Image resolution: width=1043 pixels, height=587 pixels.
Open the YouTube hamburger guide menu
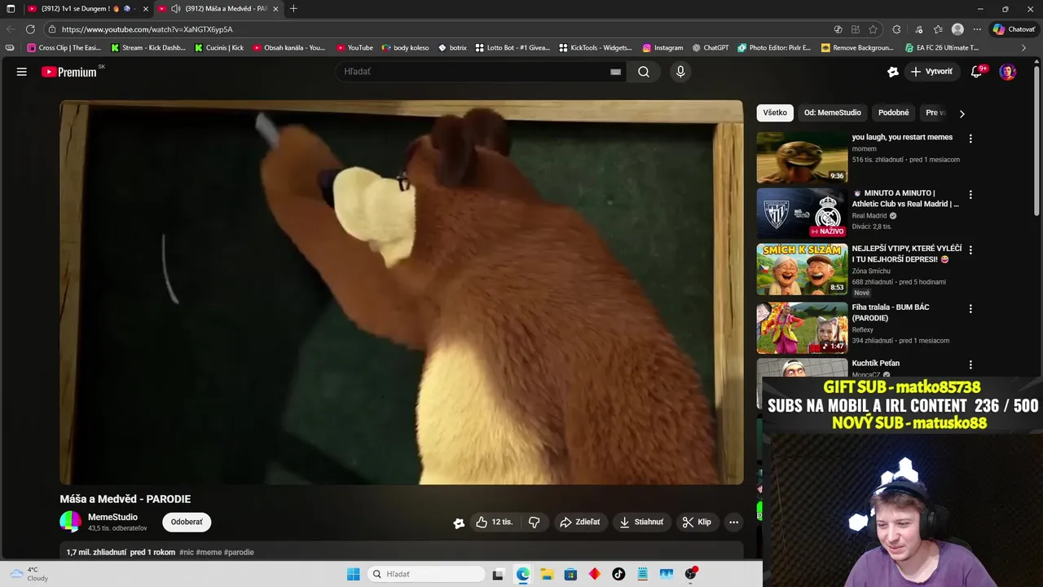point(22,72)
